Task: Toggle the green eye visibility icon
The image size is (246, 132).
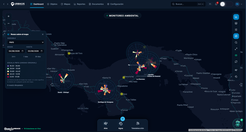Action: (x=236, y=55)
